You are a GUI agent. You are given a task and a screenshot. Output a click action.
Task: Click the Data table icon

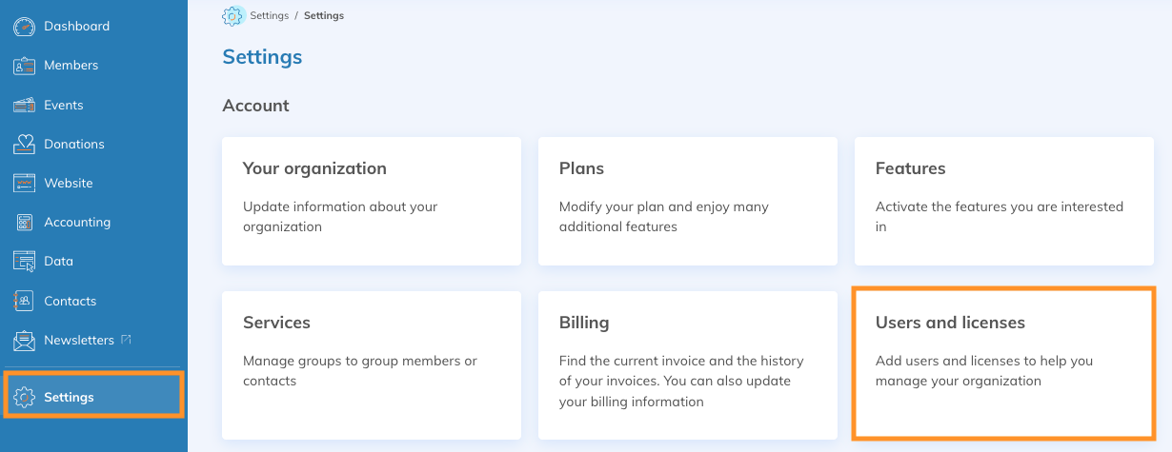(24, 261)
